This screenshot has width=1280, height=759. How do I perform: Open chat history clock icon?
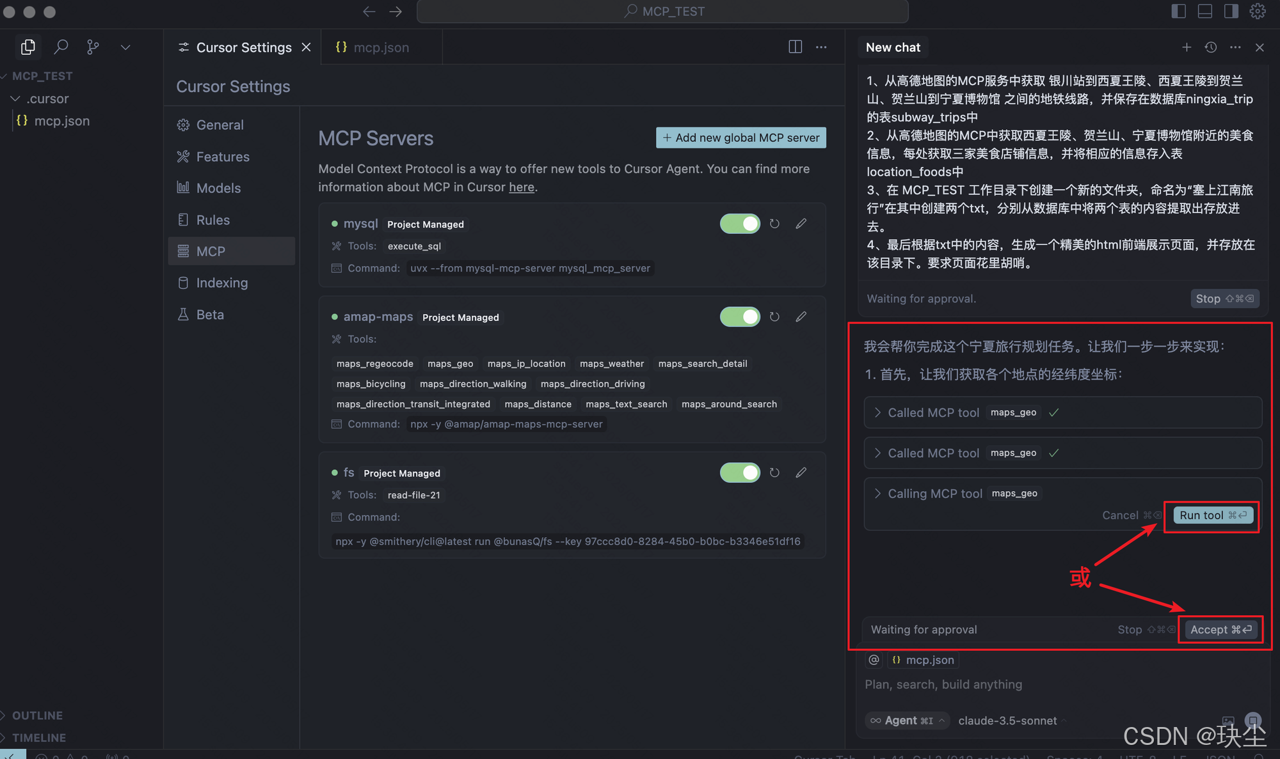1210,47
